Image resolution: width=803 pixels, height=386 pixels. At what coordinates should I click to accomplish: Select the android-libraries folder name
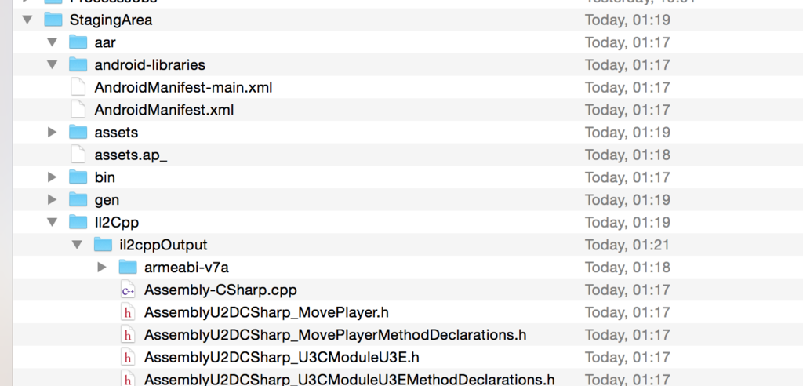point(150,65)
